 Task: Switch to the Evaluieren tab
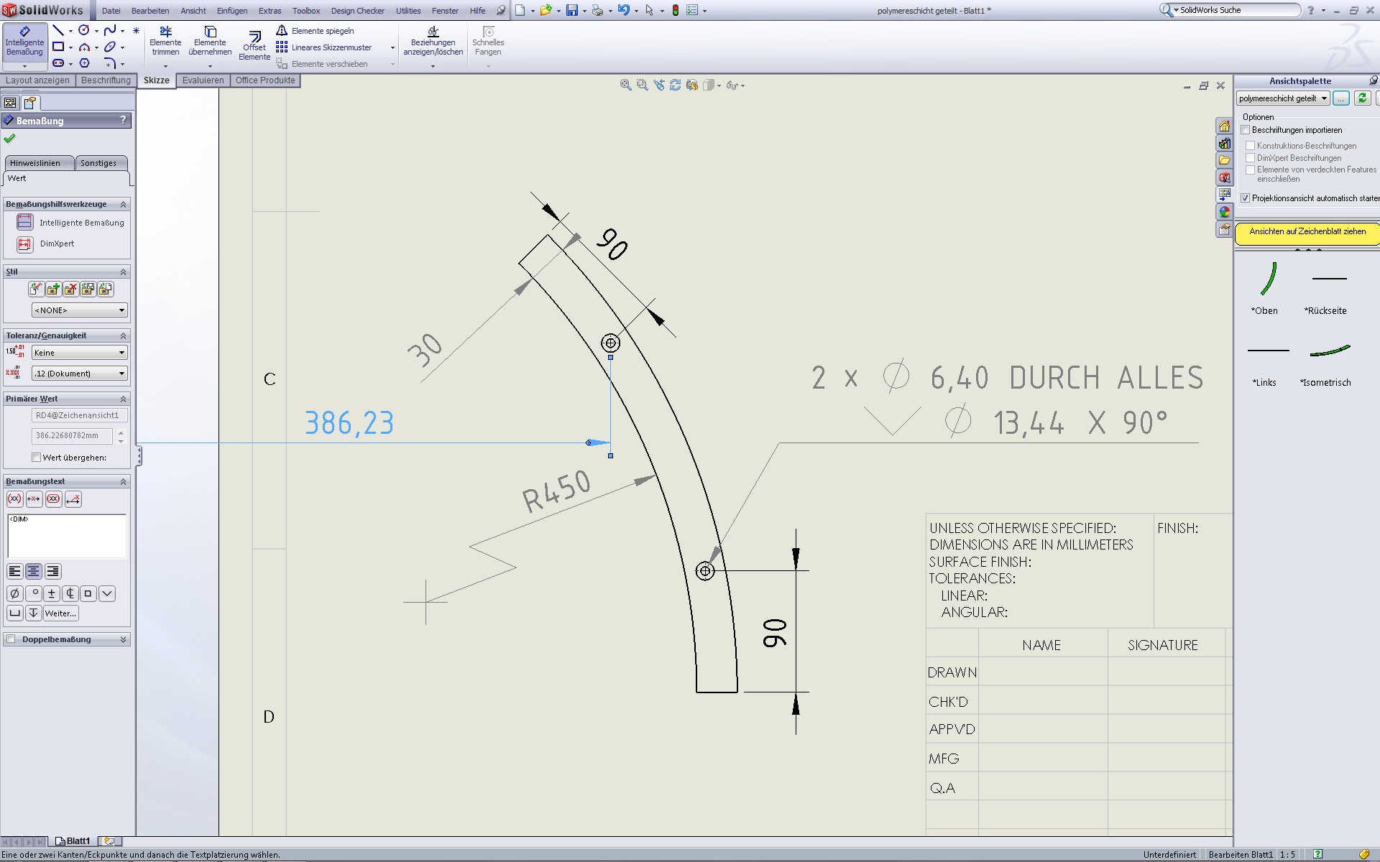pyautogui.click(x=203, y=80)
